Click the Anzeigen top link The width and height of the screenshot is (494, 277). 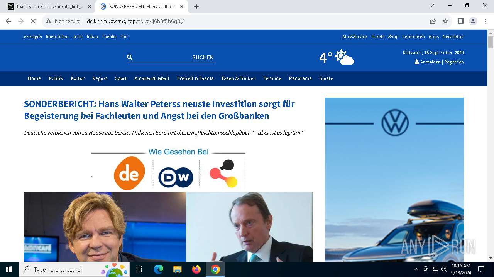tap(33, 37)
